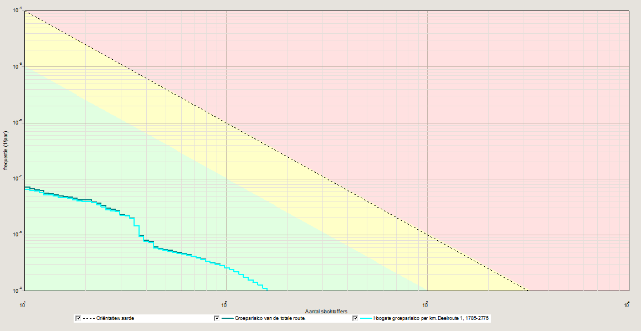Click the dark teal line sample in legend
This screenshot has height=331, width=641.
coord(228,318)
